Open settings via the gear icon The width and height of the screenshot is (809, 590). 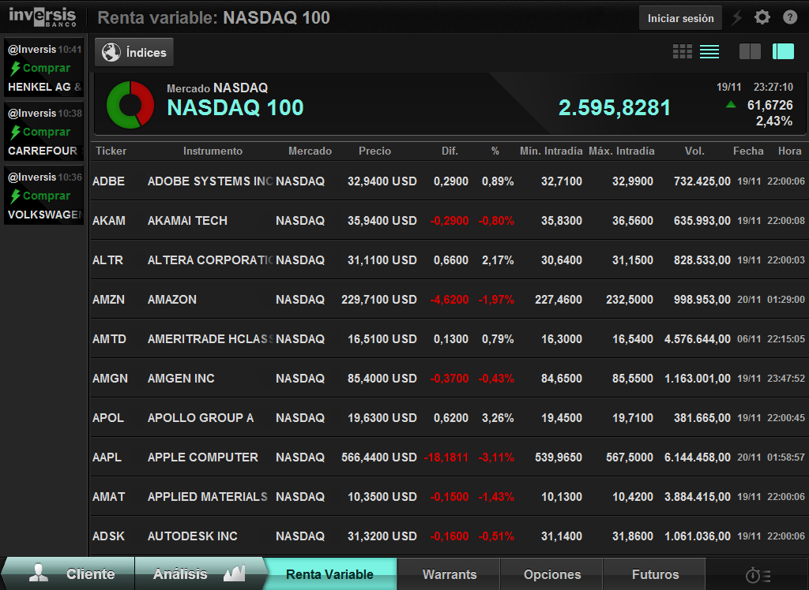pyautogui.click(x=762, y=17)
